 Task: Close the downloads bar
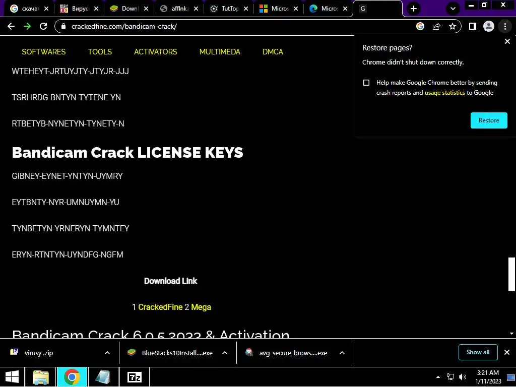pyautogui.click(x=507, y=352)
